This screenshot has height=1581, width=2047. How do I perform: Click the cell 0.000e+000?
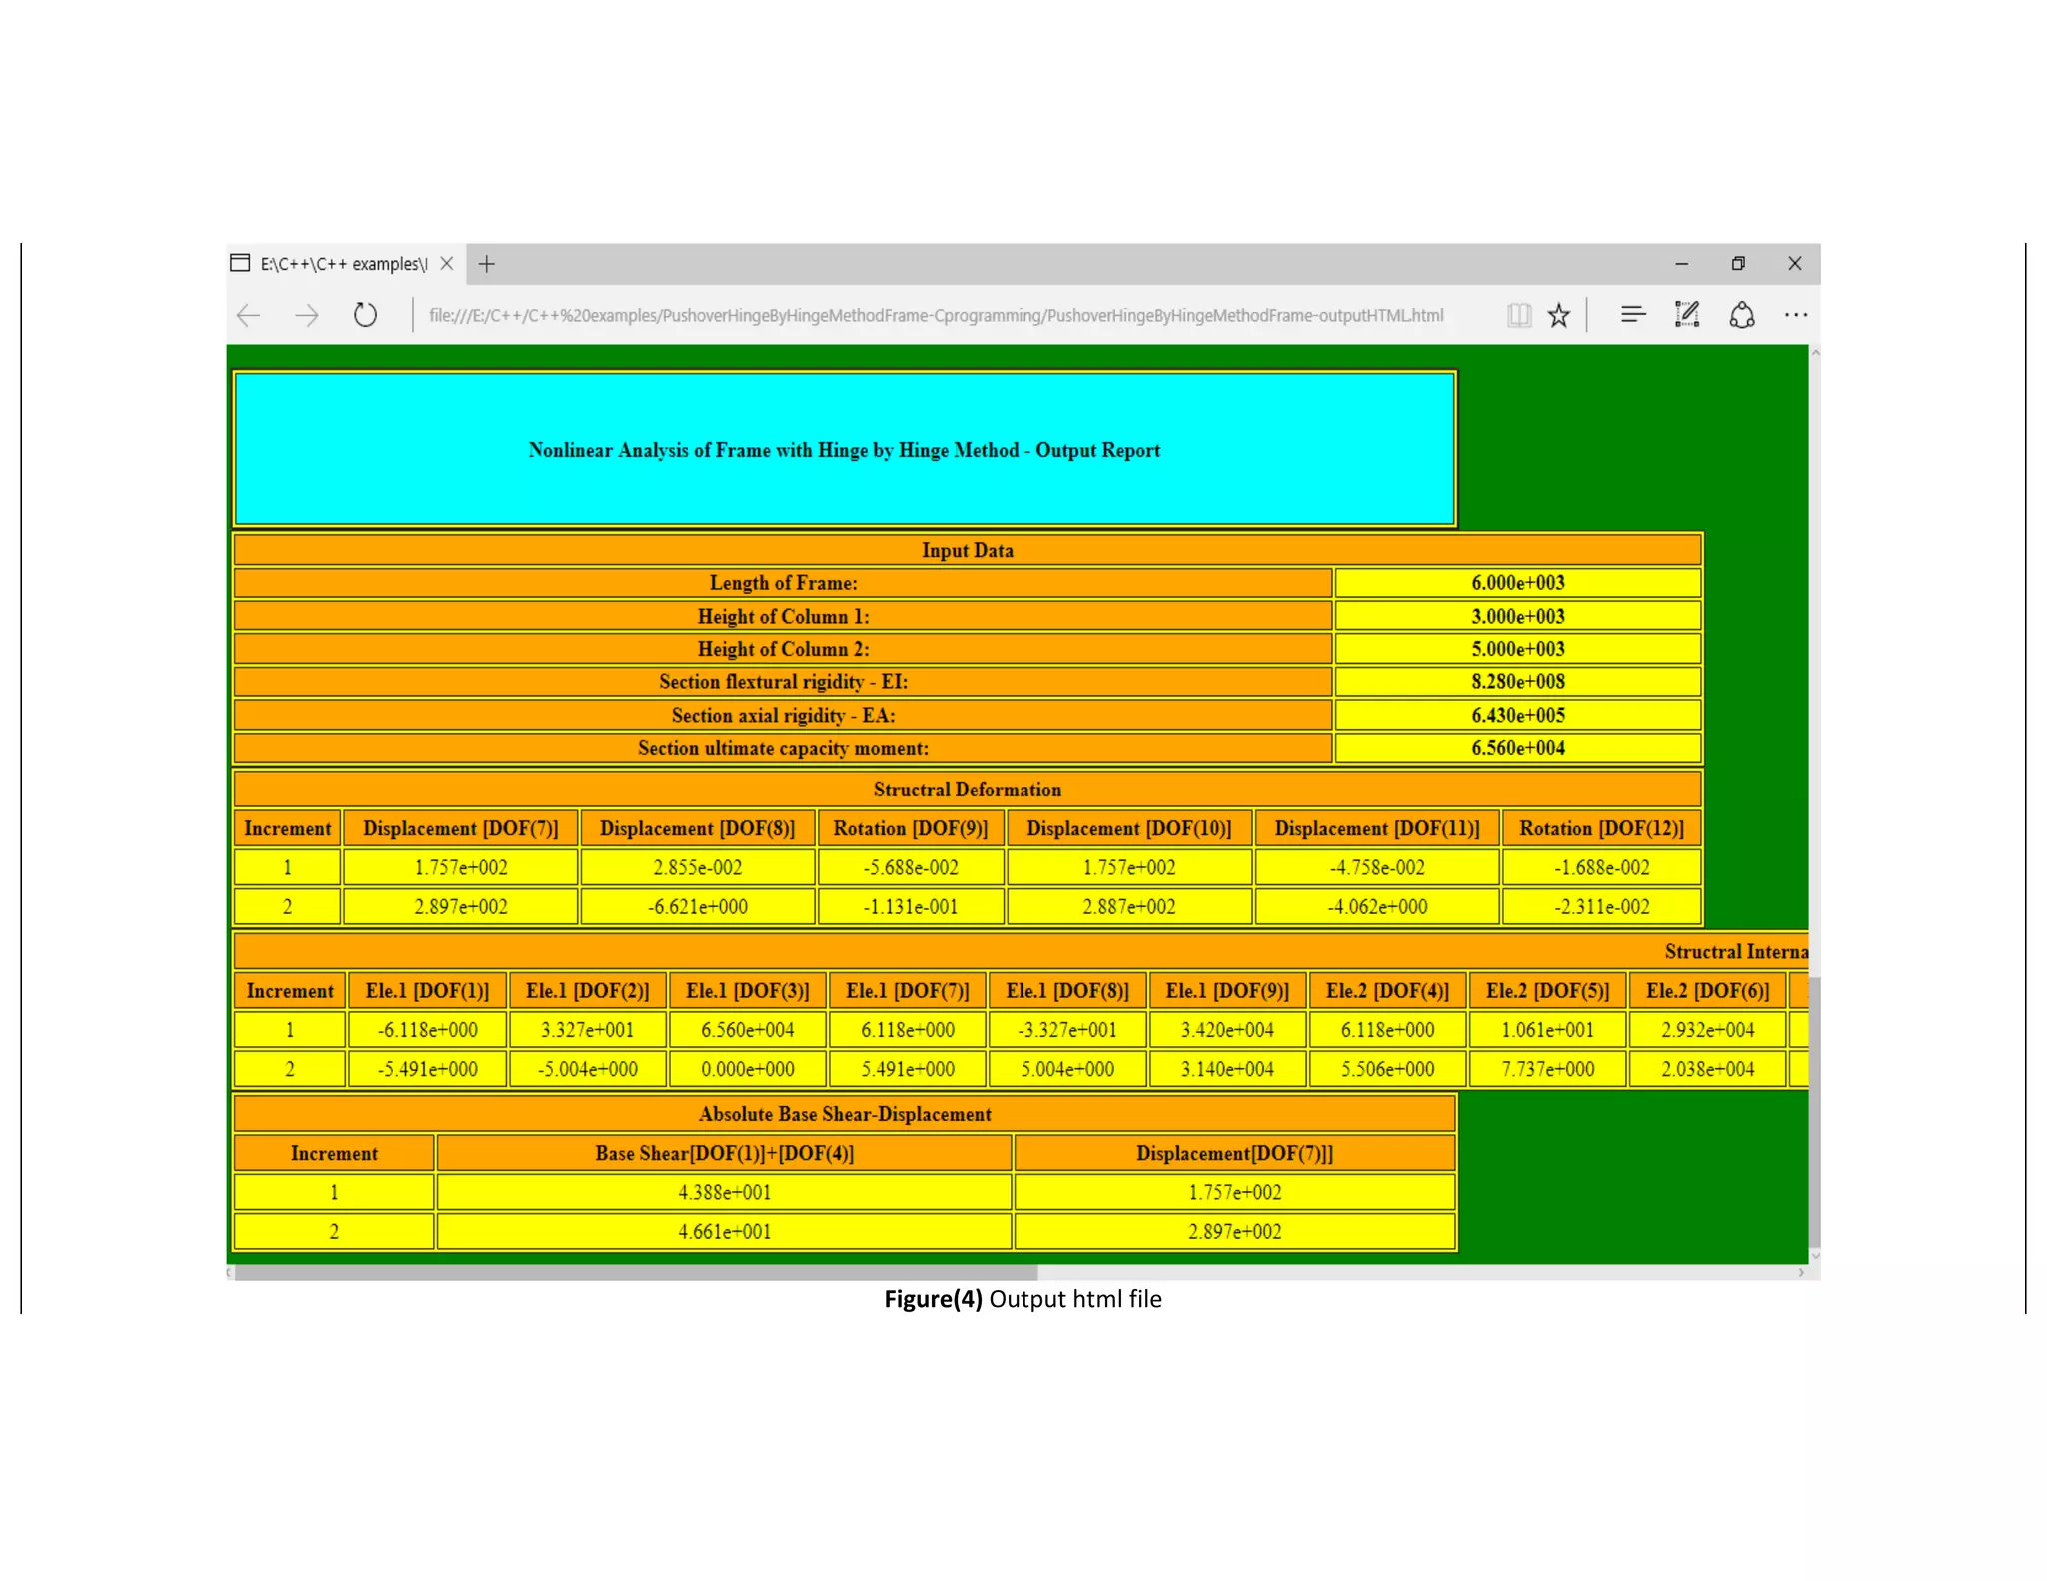748,1070
